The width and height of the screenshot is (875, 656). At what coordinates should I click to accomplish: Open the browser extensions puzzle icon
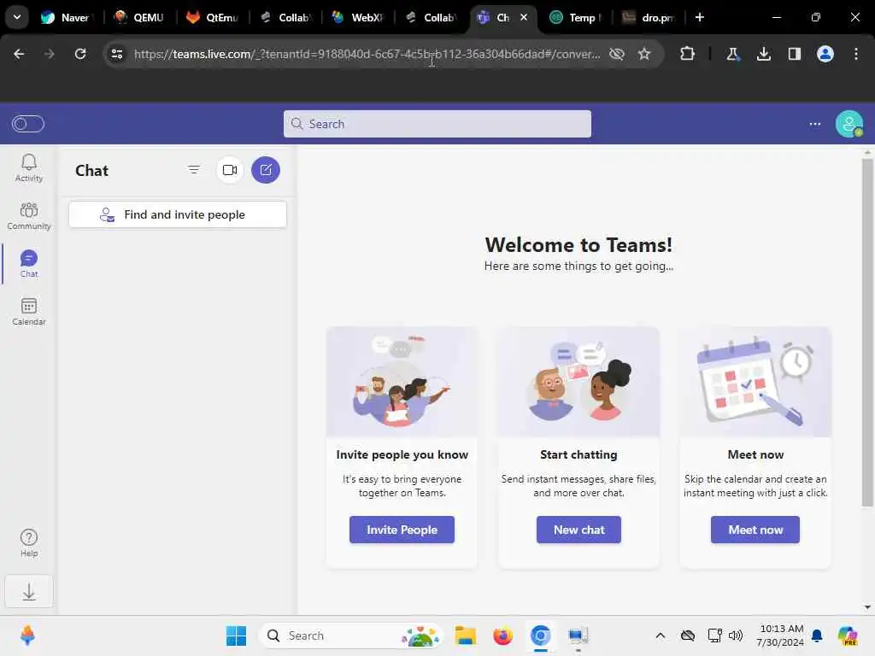(x=688, y=54)
